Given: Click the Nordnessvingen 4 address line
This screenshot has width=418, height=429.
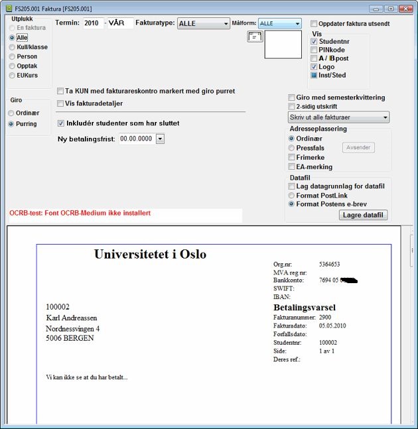Looking at the screenshot, I should pyautogui.click(x=72, y=329).
